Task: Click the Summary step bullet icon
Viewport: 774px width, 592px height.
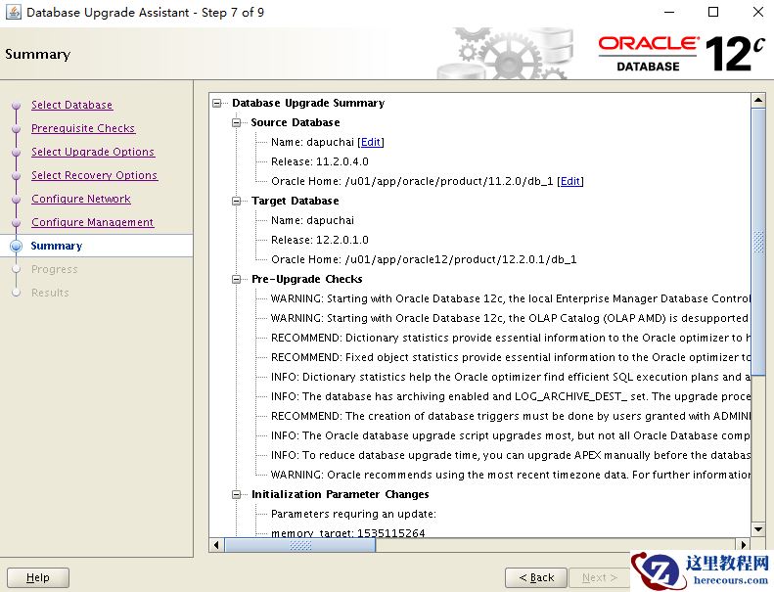Action: tap(17, 246)
